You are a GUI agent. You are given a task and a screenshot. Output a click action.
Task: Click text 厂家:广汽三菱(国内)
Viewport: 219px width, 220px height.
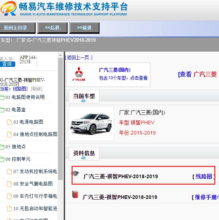[x=142, y=112]
